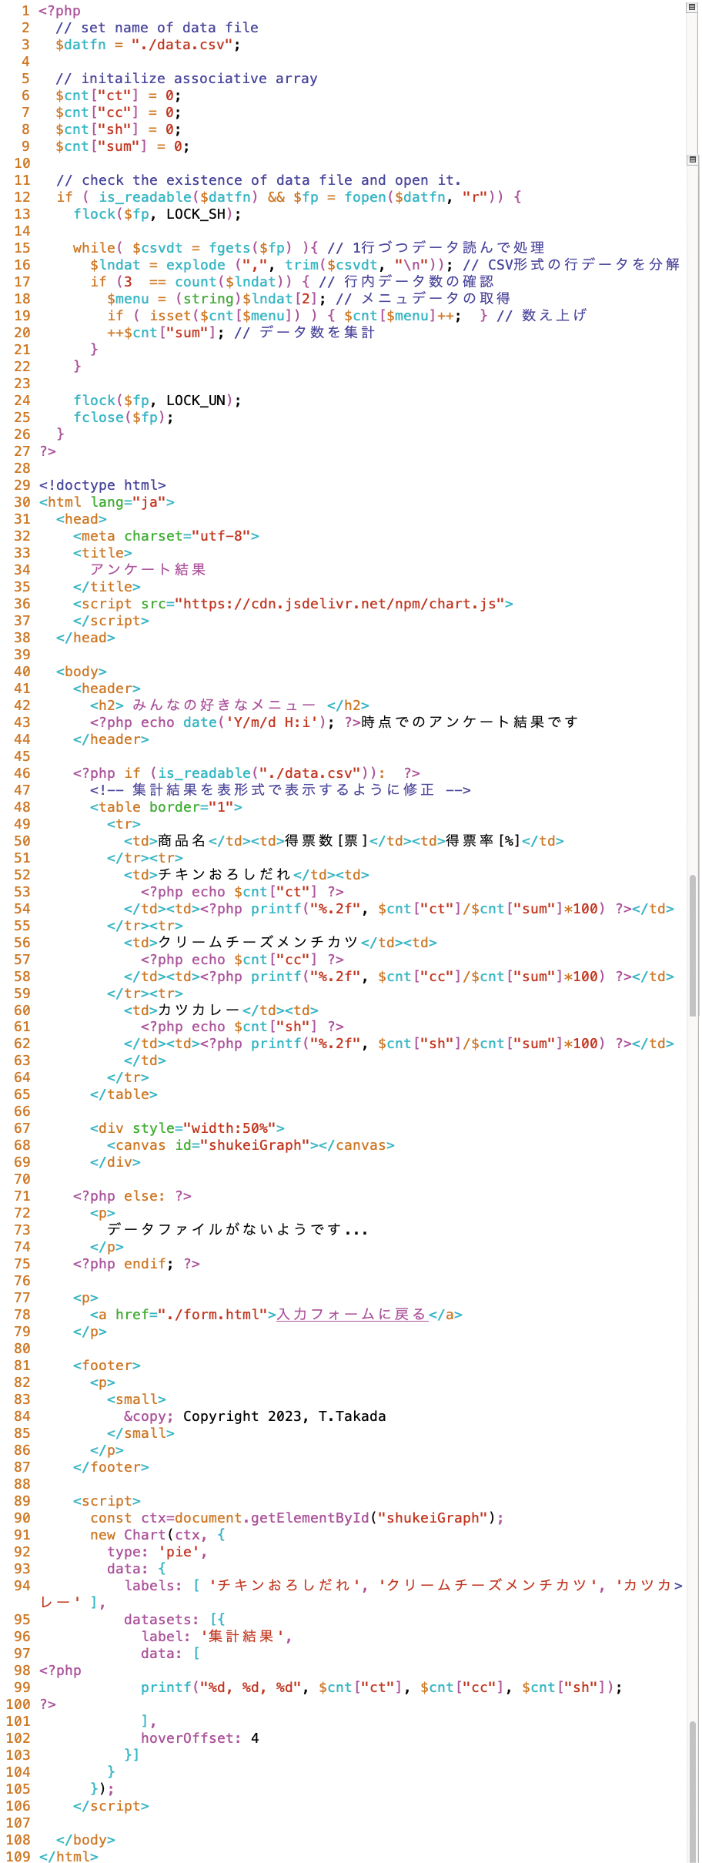Click the LOCK_SH constant on line 13
The width and height of the screenshot is (702, 1863).
click(x=196, y=214)
